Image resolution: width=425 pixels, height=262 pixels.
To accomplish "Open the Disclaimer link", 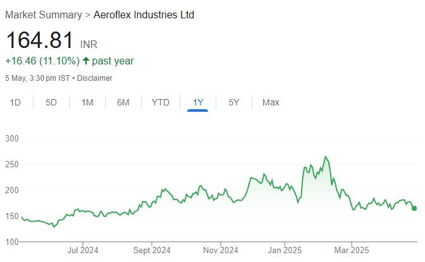I will (95, 78).
